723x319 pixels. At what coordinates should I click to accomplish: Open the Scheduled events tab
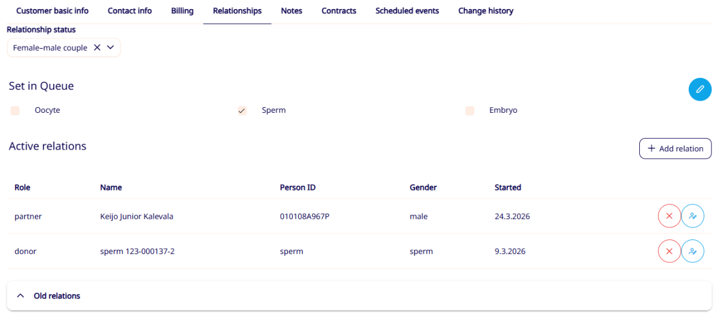tap(407, 11)
